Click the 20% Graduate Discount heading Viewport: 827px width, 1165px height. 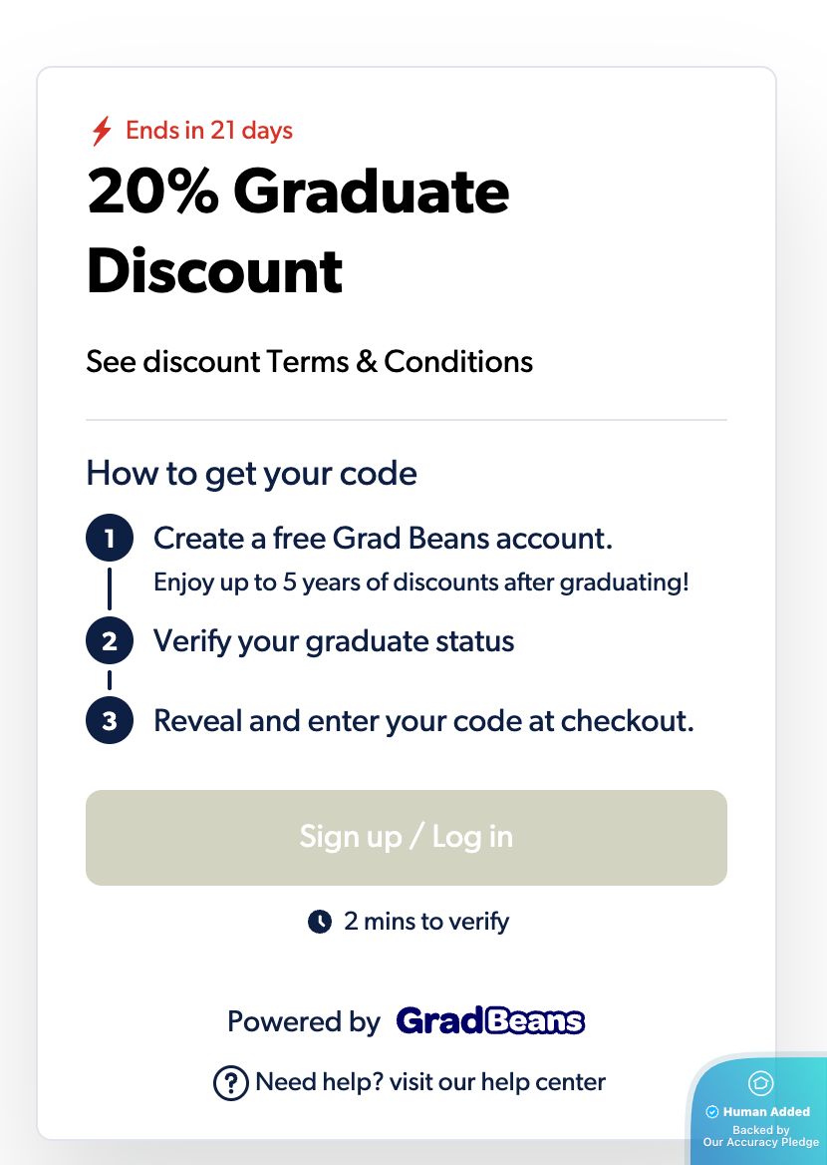pyautogui.click(x=298, y=231)
